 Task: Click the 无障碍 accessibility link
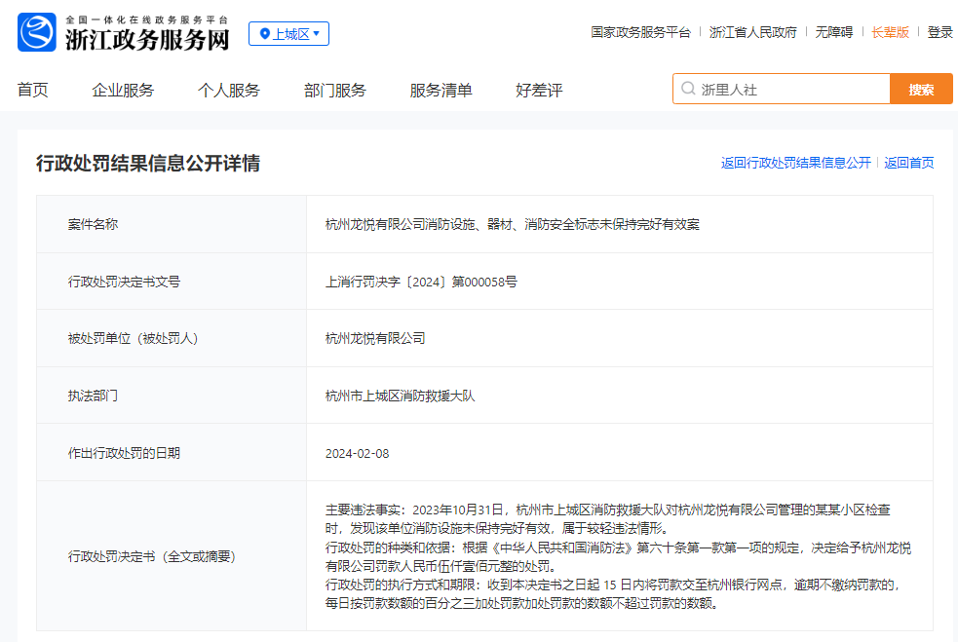pyautogui.click(x=834, y=32)
